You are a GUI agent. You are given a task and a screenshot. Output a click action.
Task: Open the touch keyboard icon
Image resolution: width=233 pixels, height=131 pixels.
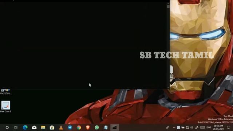click(202, 127)
